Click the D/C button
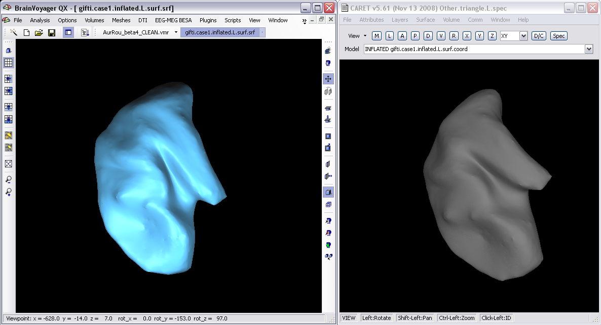 click(539, 36)
